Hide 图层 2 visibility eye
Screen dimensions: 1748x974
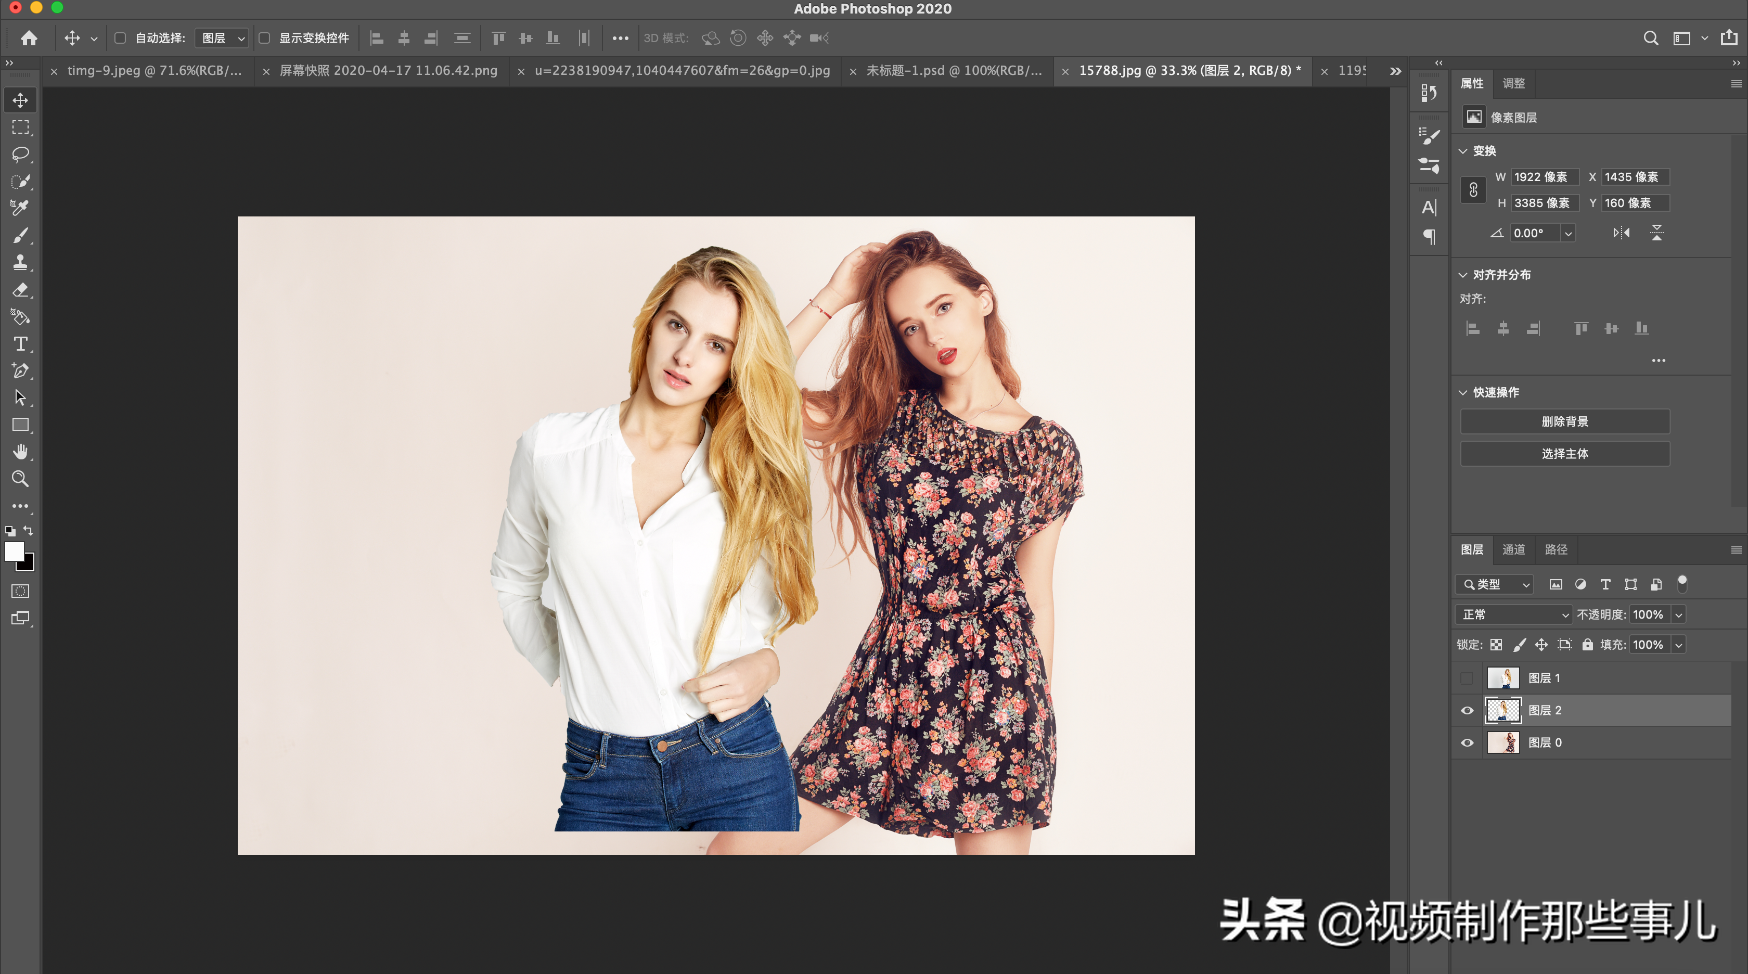coord(1467,710)
